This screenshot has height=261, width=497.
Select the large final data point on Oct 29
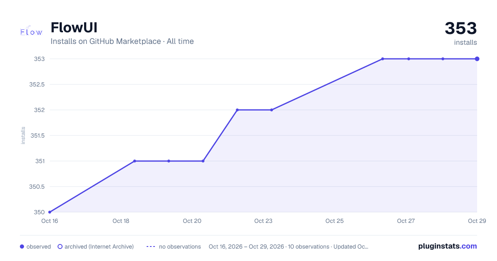coord(477,59)
